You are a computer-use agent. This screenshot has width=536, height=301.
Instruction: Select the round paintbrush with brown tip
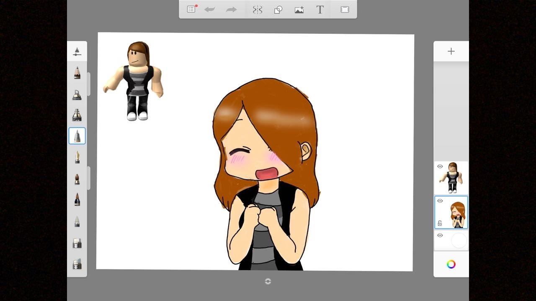(x=77, y=179)
